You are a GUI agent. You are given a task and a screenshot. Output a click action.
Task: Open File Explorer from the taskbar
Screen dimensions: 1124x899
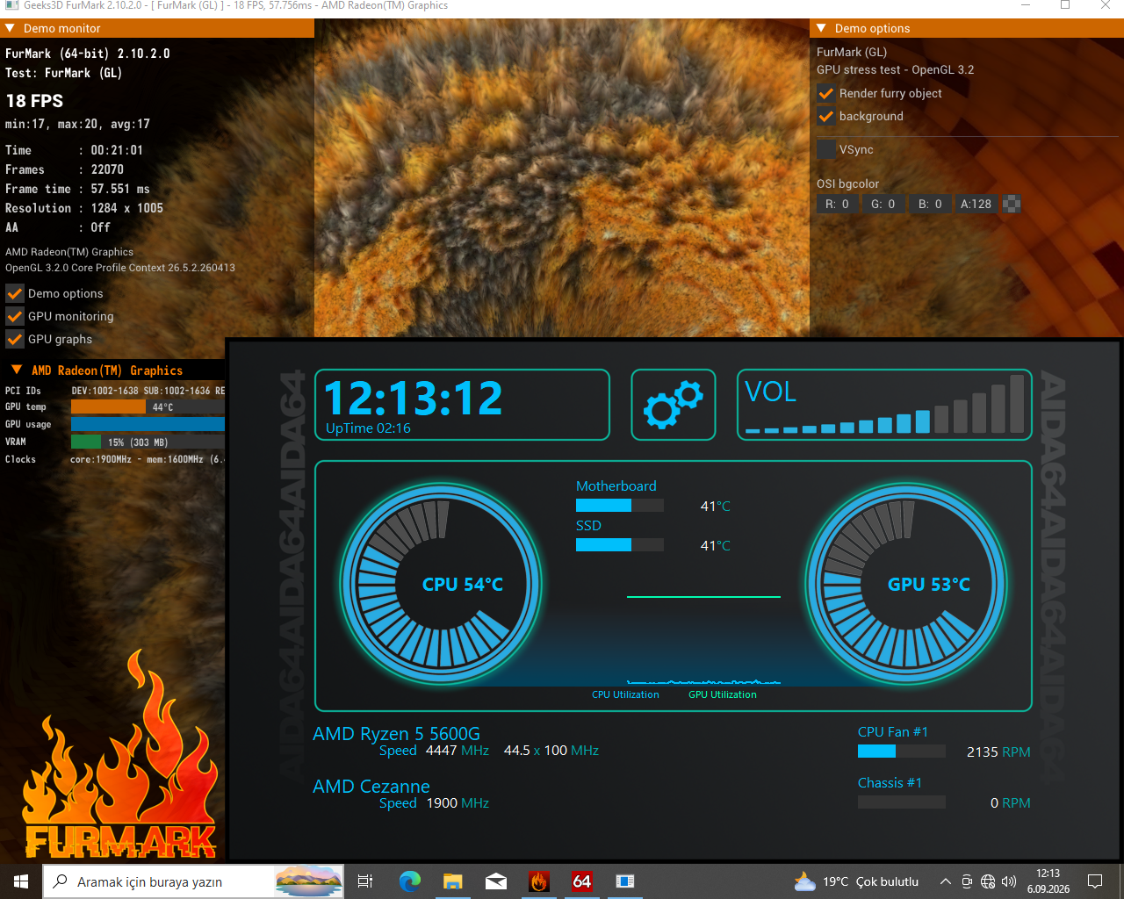pos(452,881)
